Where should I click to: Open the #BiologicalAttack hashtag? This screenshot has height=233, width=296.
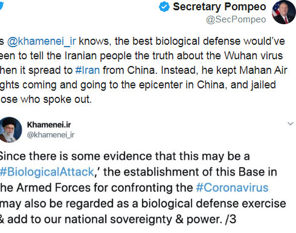(x=47, y=172)
